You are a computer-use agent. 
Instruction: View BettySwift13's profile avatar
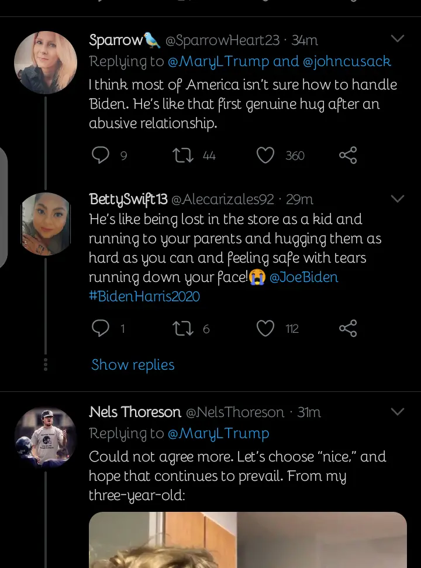46,224
